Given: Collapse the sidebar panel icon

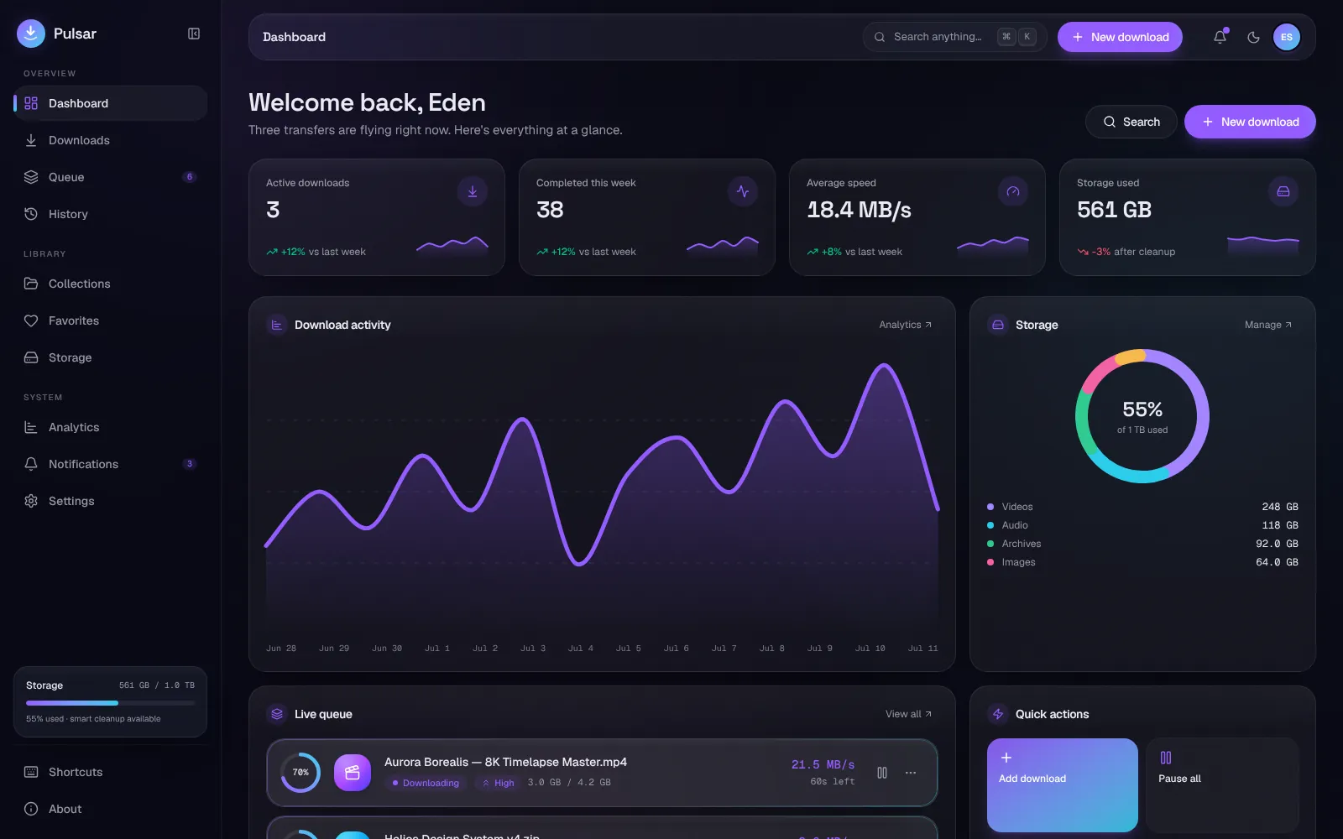Looking at the screenshot, I should coord(194,34).
